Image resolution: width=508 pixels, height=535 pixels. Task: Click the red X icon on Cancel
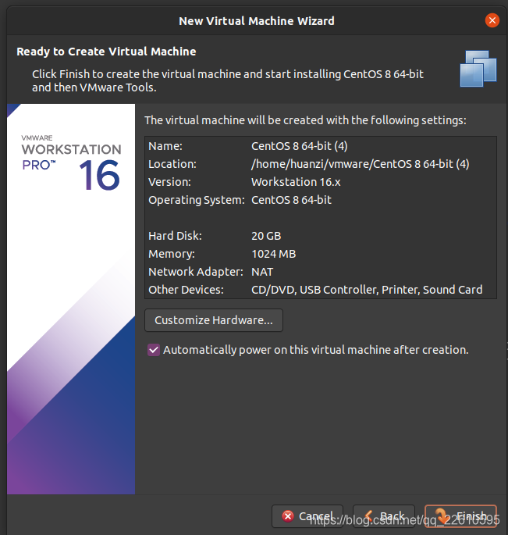pos(288,516)
